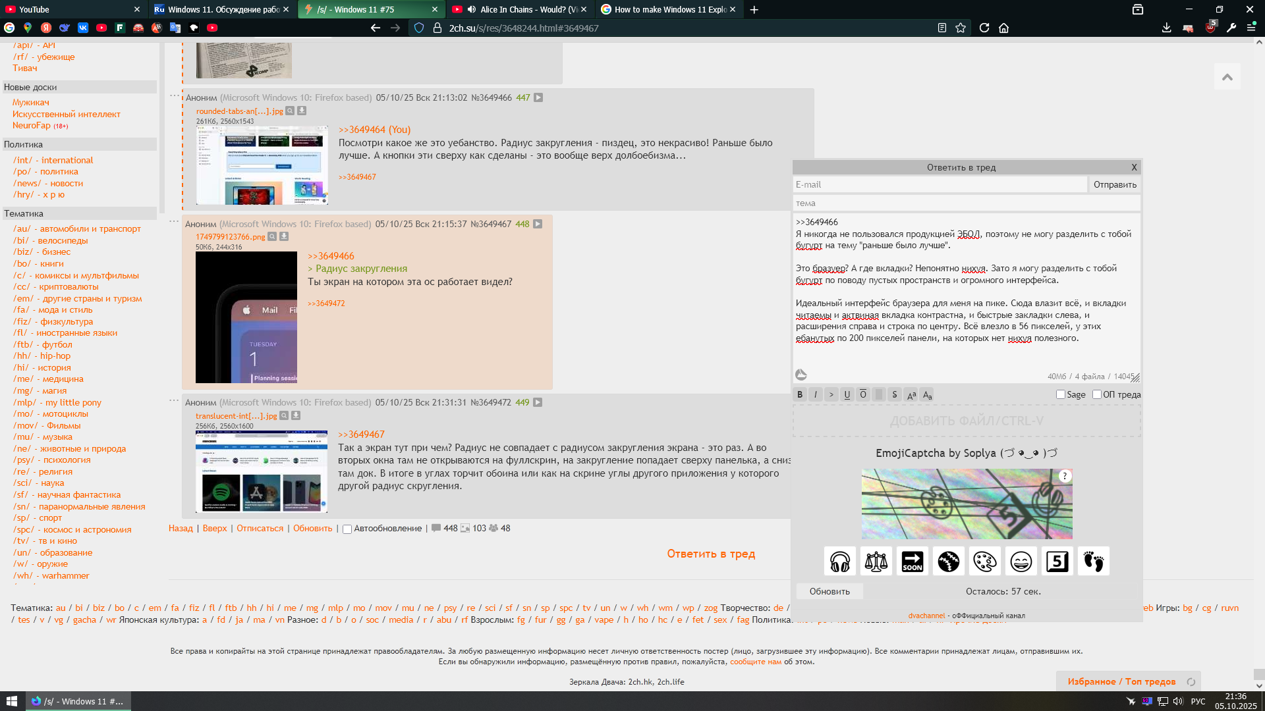Enable Автообновление checkbox
The image size is (1265, 711).
pos(347,529)
